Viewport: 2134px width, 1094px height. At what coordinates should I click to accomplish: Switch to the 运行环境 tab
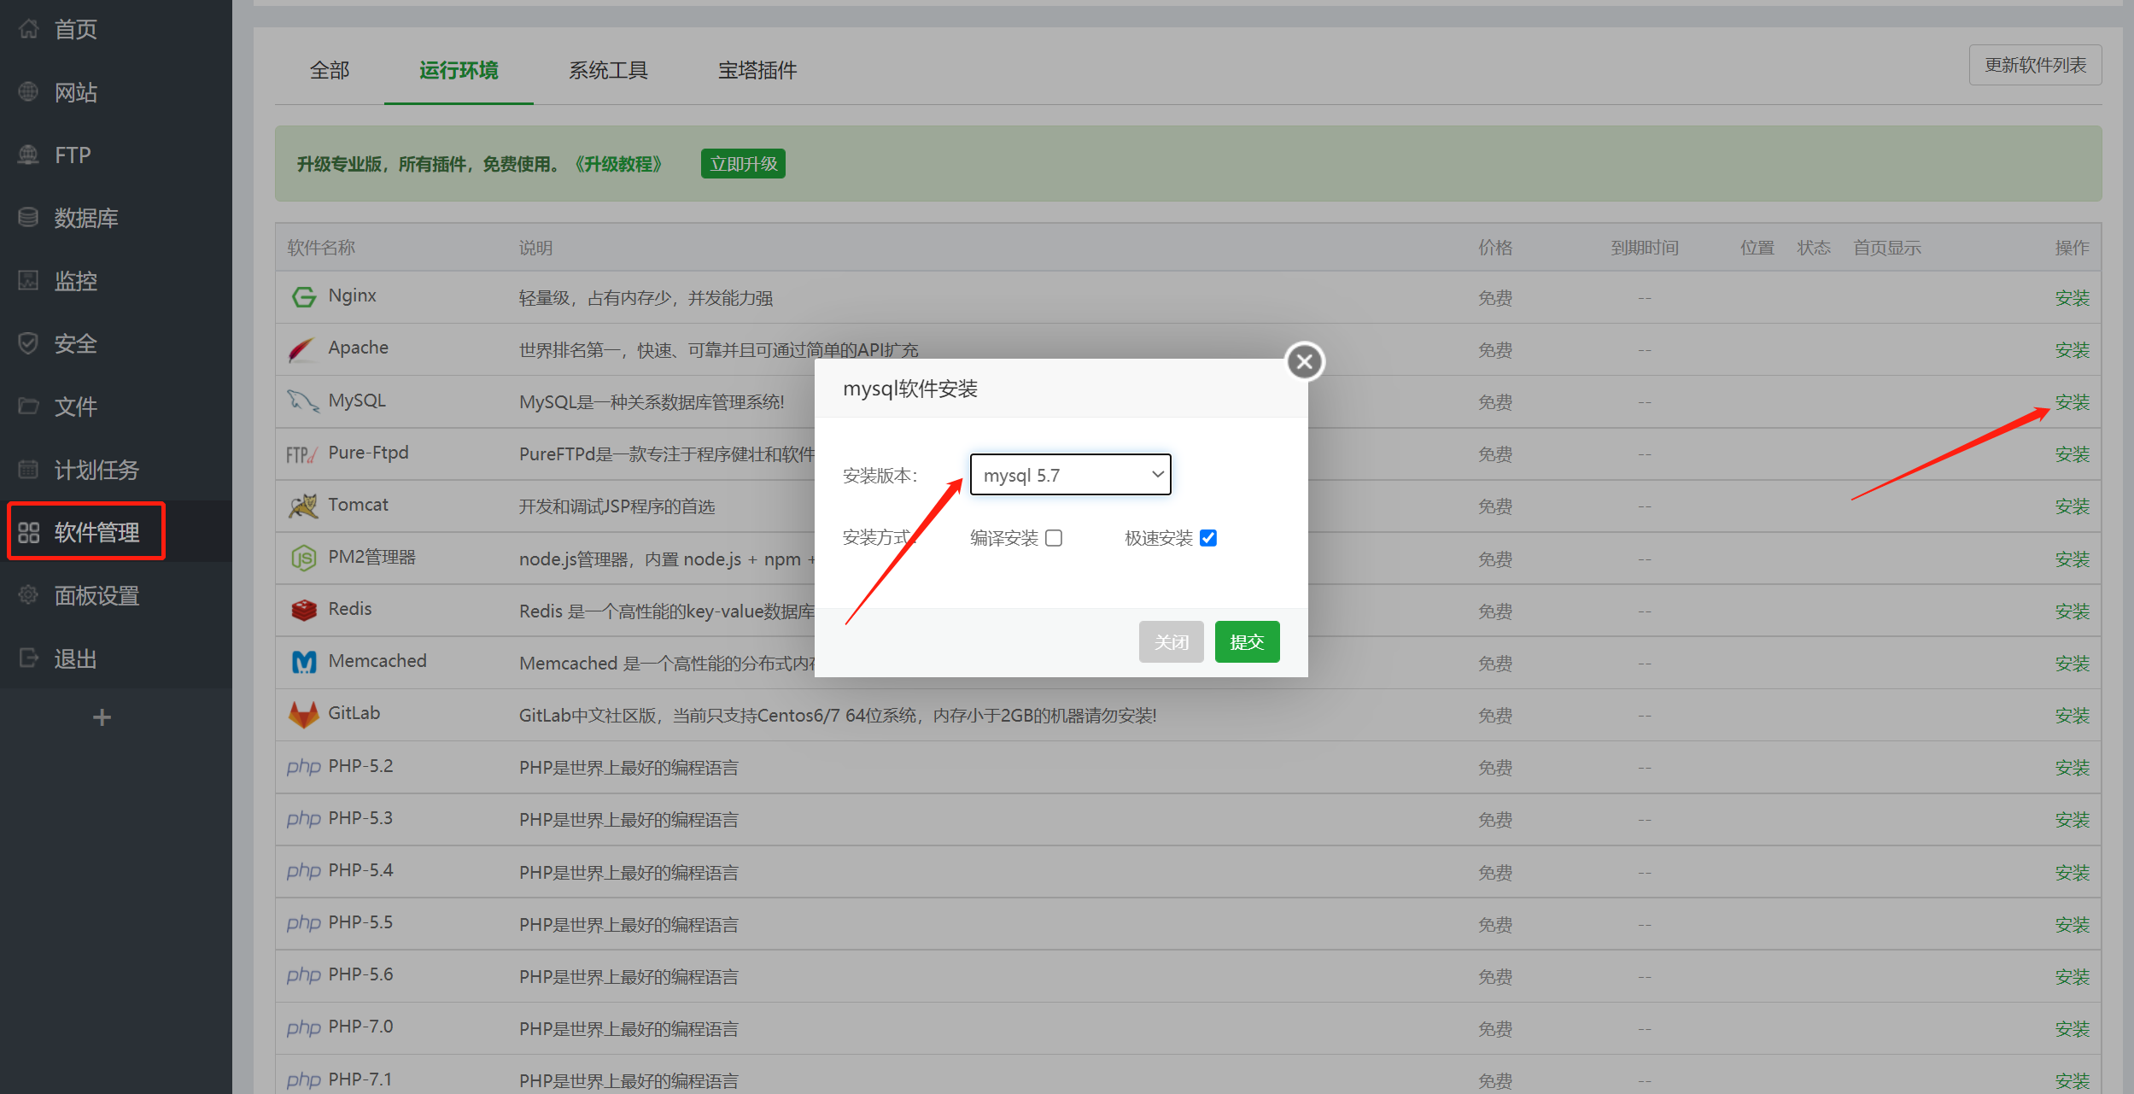(459, 70)
